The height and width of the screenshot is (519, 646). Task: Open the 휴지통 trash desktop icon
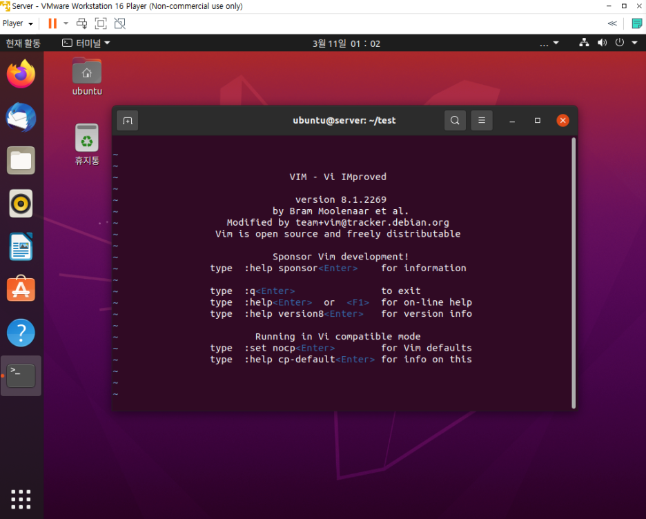(87, 144)
